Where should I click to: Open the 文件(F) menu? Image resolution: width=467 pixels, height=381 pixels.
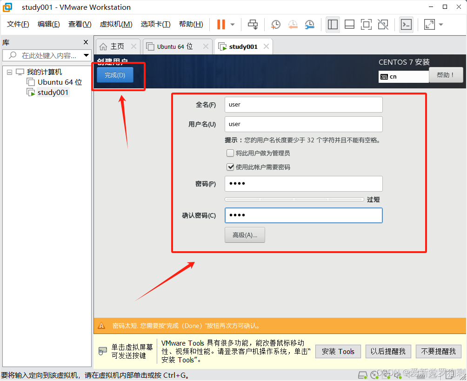(18, 24)
